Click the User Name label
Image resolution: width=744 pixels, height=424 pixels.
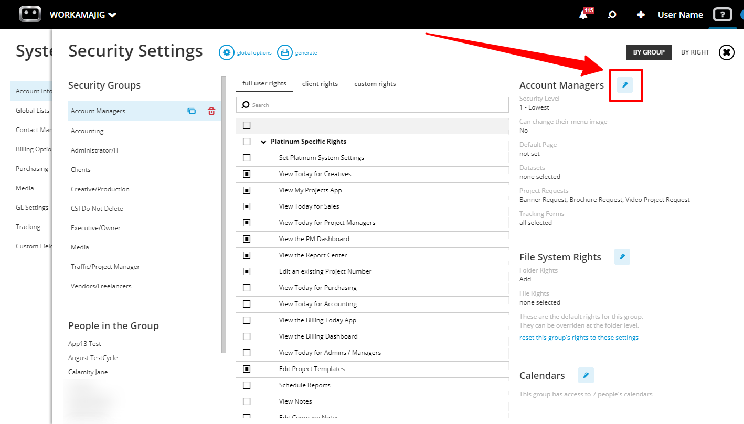pyautogui.click(x=681, y=15)
